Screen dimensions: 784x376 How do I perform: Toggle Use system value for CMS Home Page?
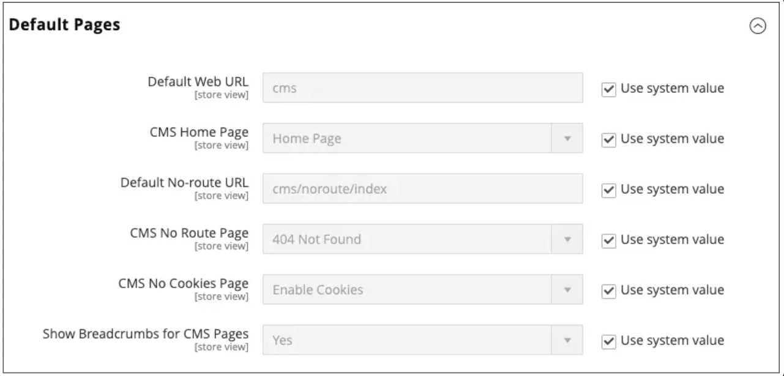pos(608,139)
